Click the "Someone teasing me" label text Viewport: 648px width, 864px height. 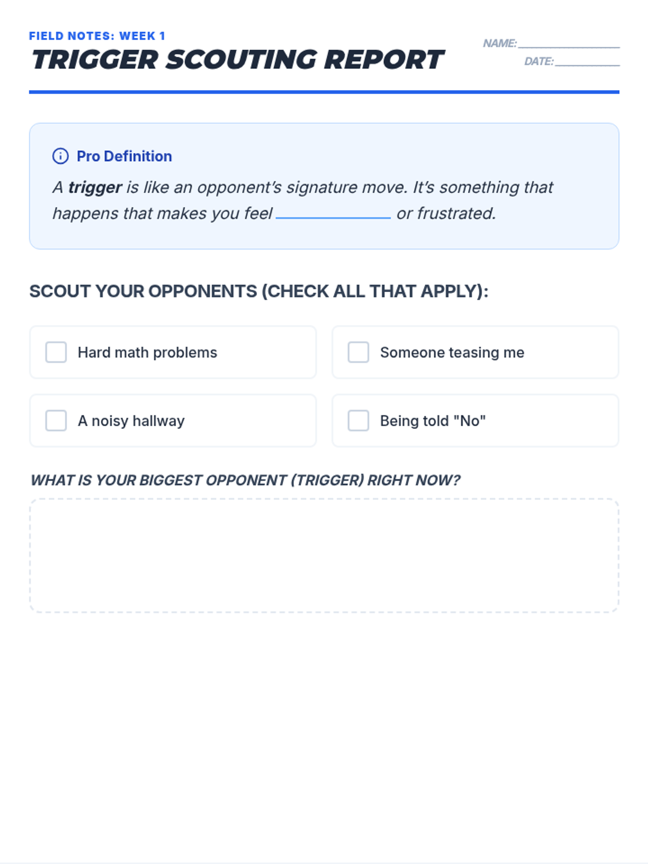pyautogui.click(x=452, y=353)
